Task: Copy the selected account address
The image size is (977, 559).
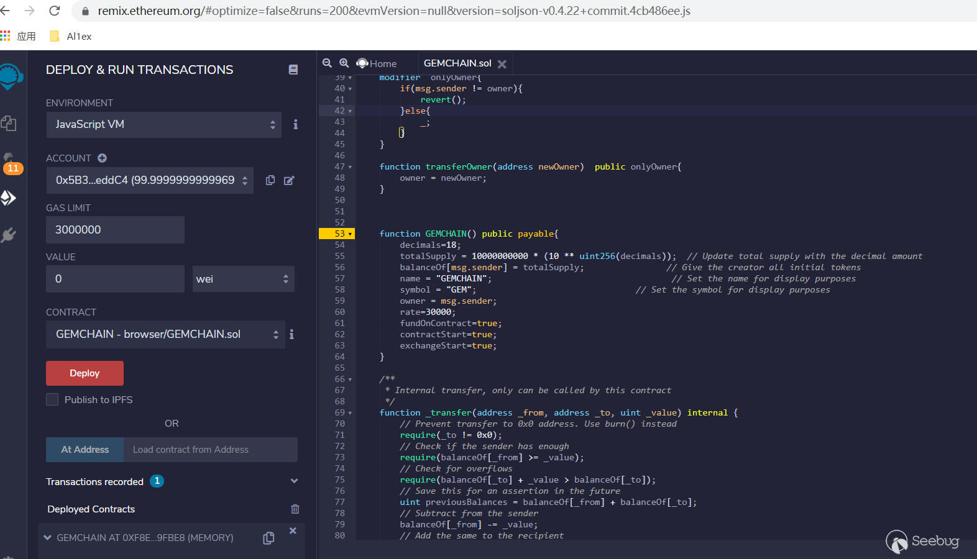Action: tap(270, 180)
